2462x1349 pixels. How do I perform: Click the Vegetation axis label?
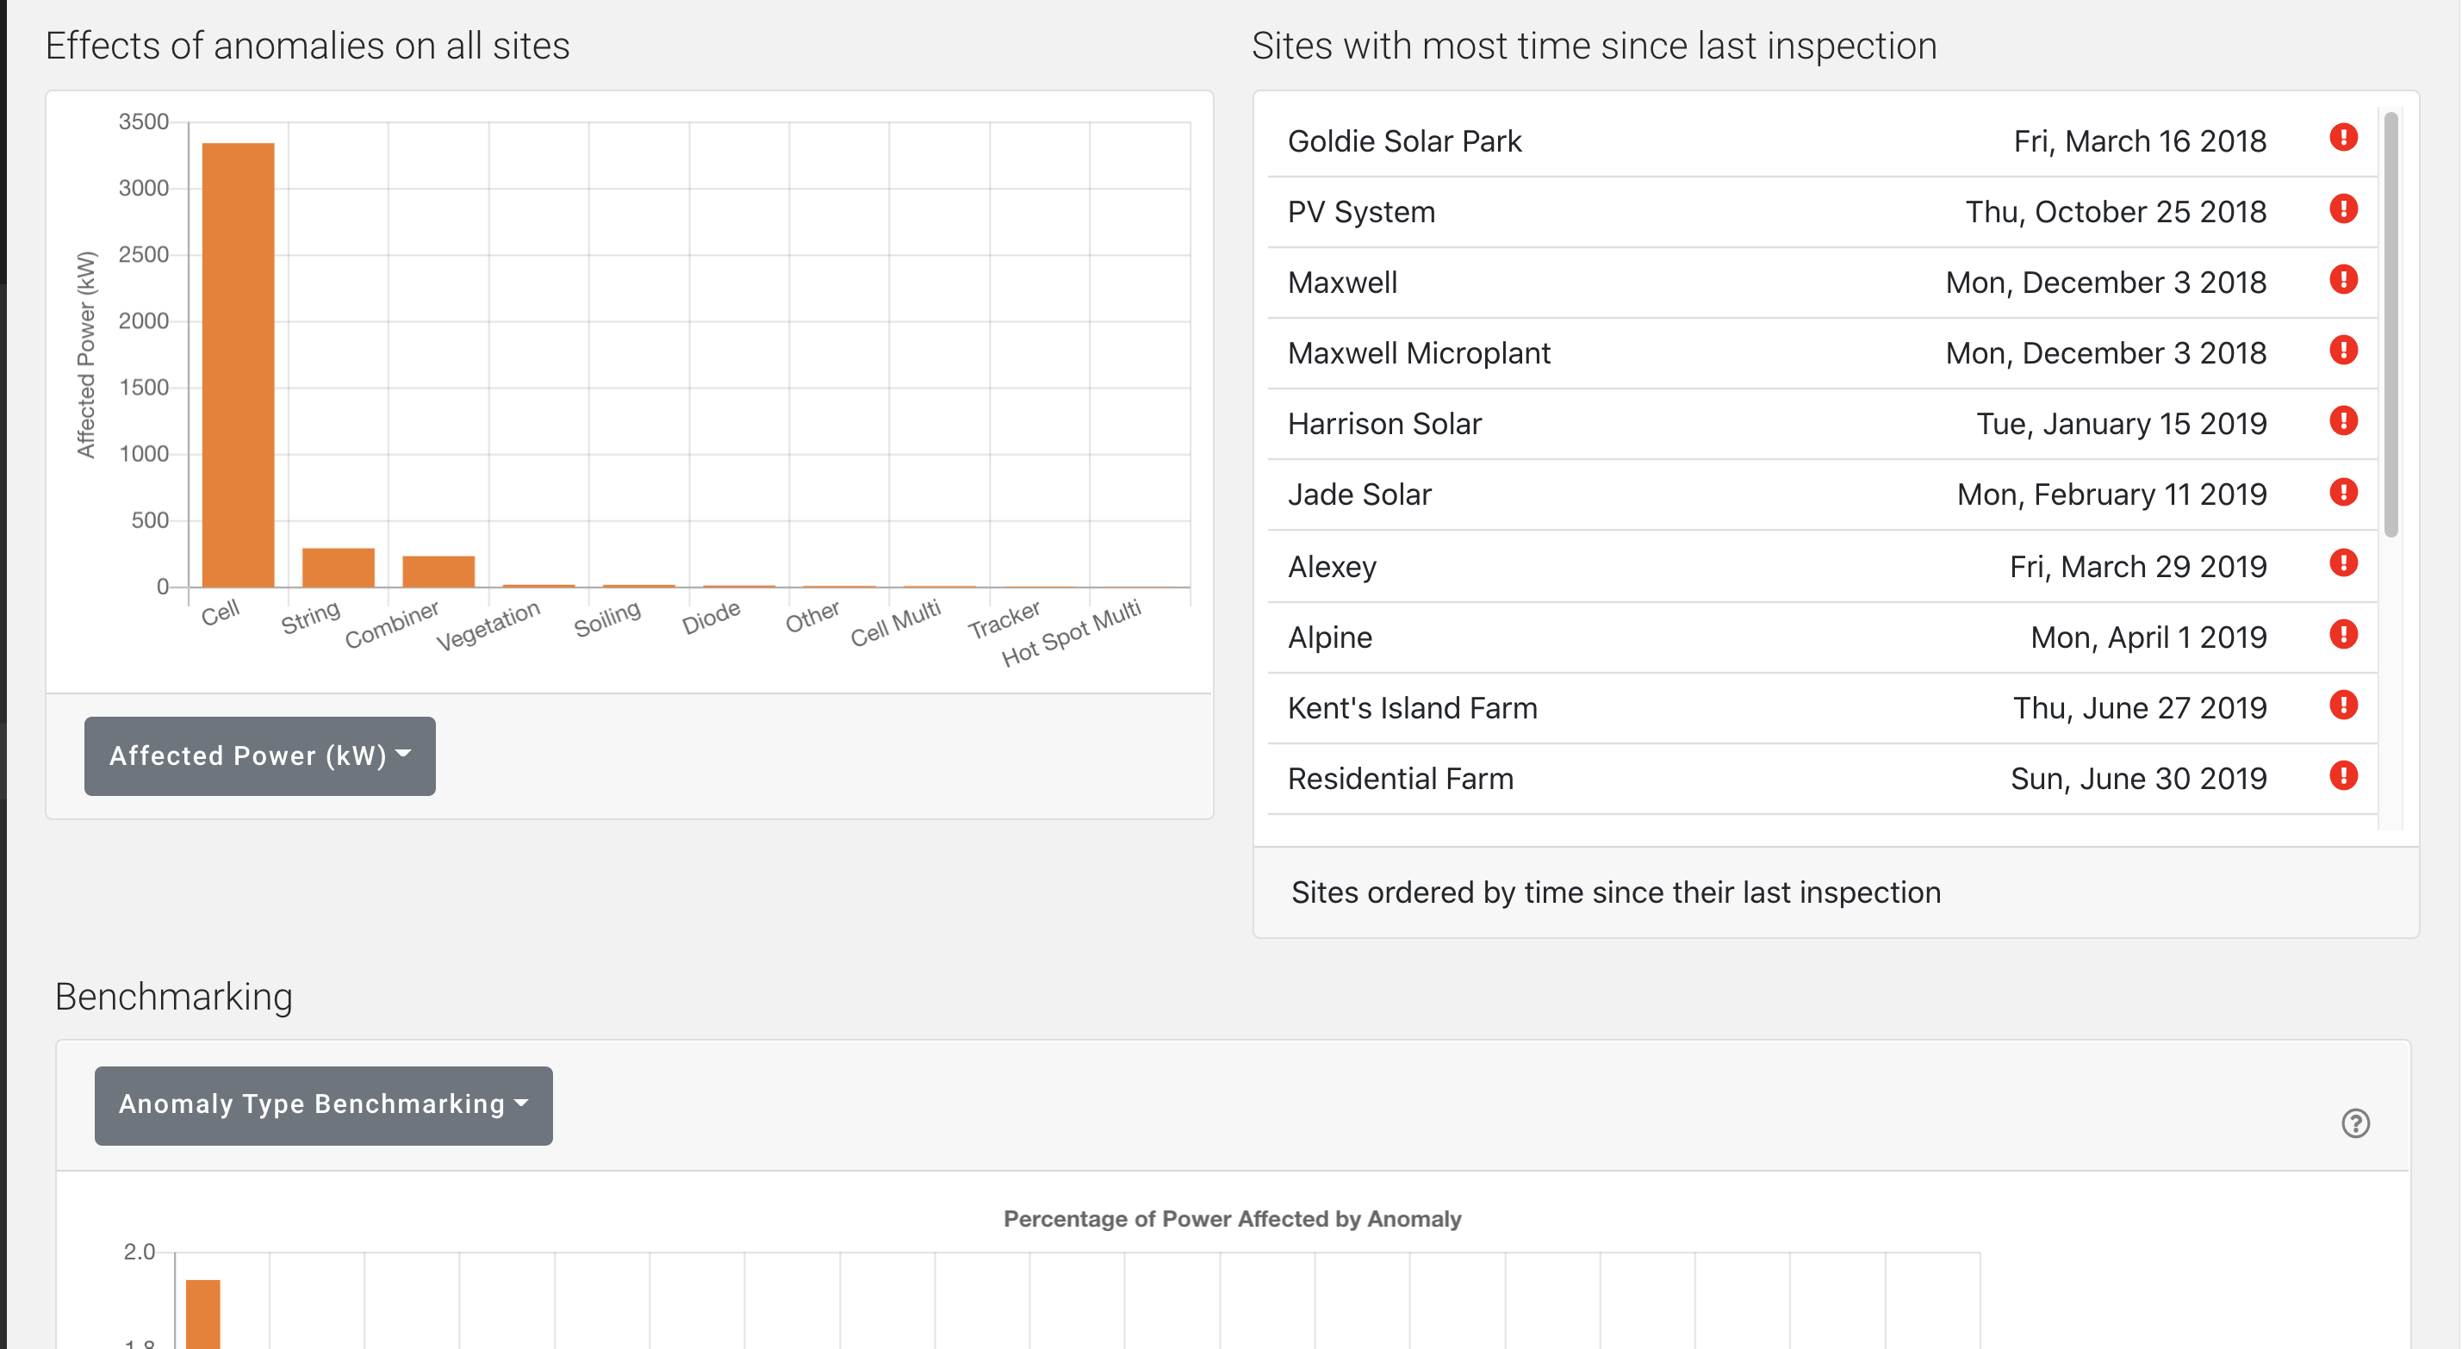tap(488, 626)
